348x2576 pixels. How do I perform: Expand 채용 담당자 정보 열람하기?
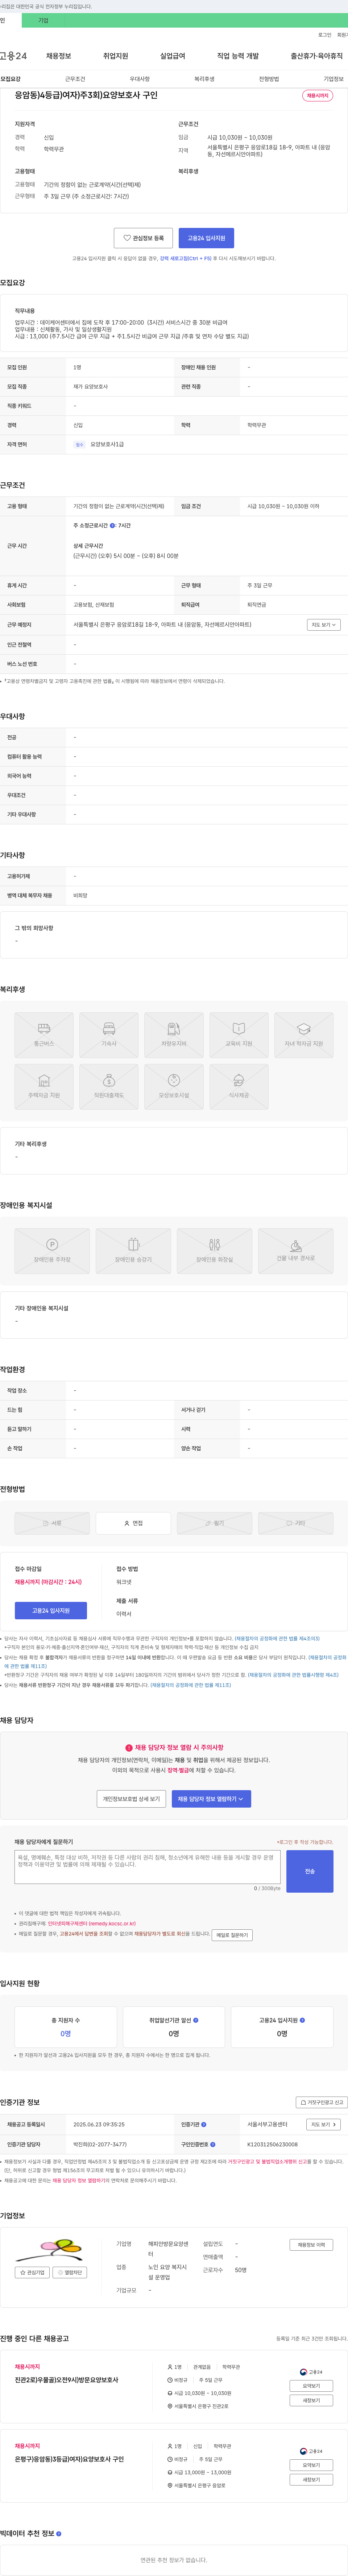(211, 1799)
